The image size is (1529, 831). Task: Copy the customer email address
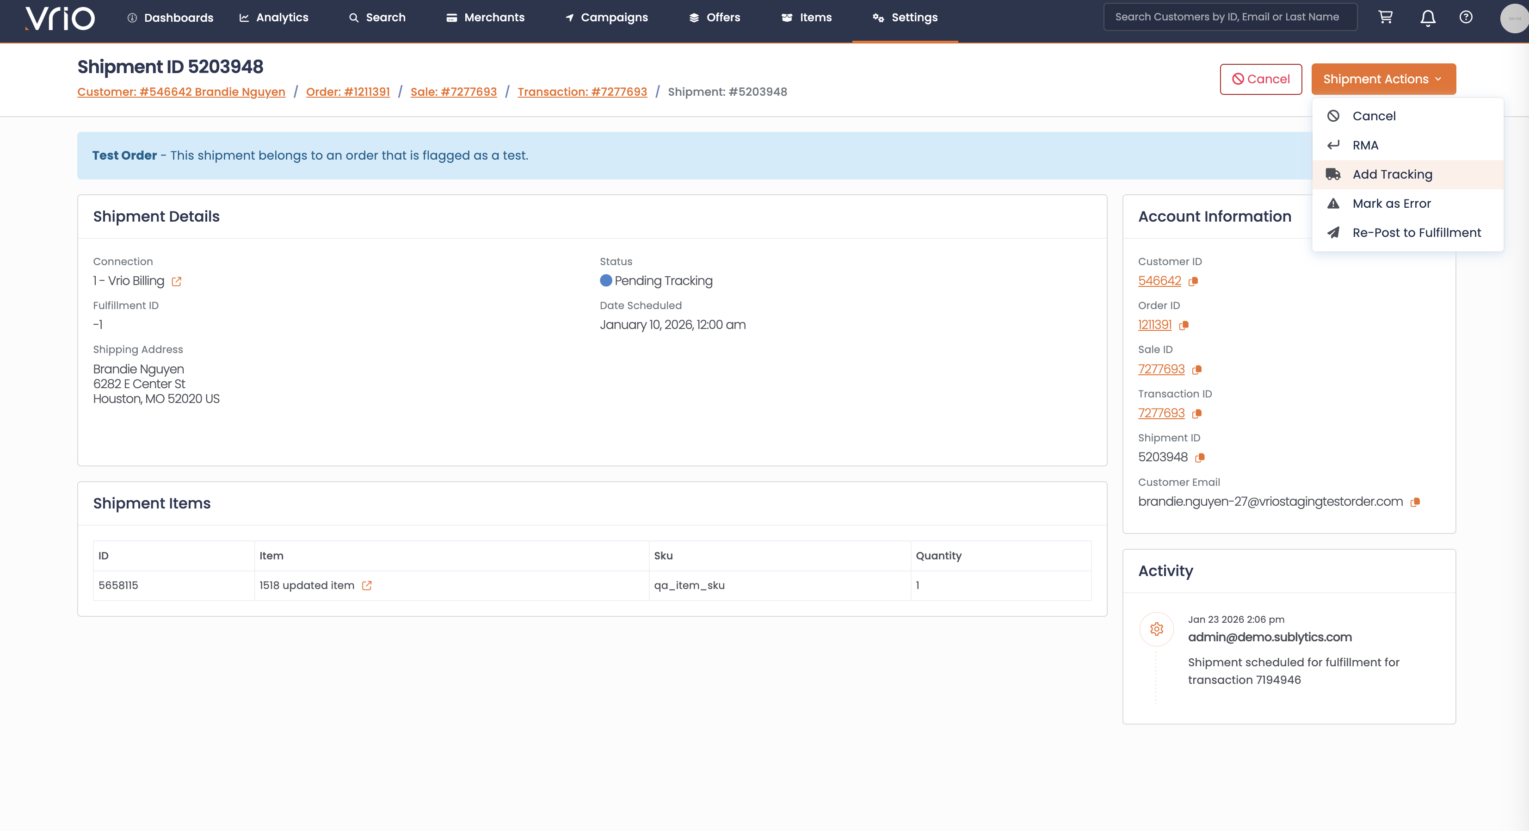point(1415,502)
